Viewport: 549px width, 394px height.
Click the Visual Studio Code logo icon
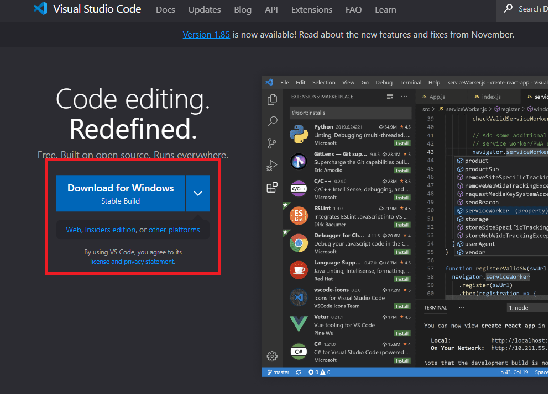(x=40, y=8)
